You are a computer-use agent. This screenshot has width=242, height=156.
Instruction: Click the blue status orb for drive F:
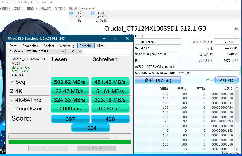71,13
